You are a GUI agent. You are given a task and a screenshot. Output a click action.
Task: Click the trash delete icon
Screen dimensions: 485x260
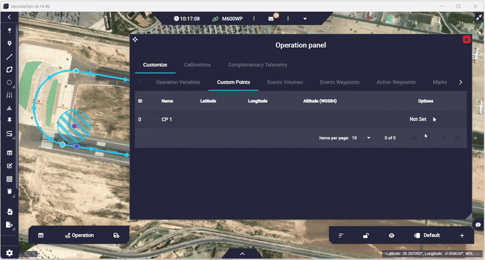[x=9, y=192]
